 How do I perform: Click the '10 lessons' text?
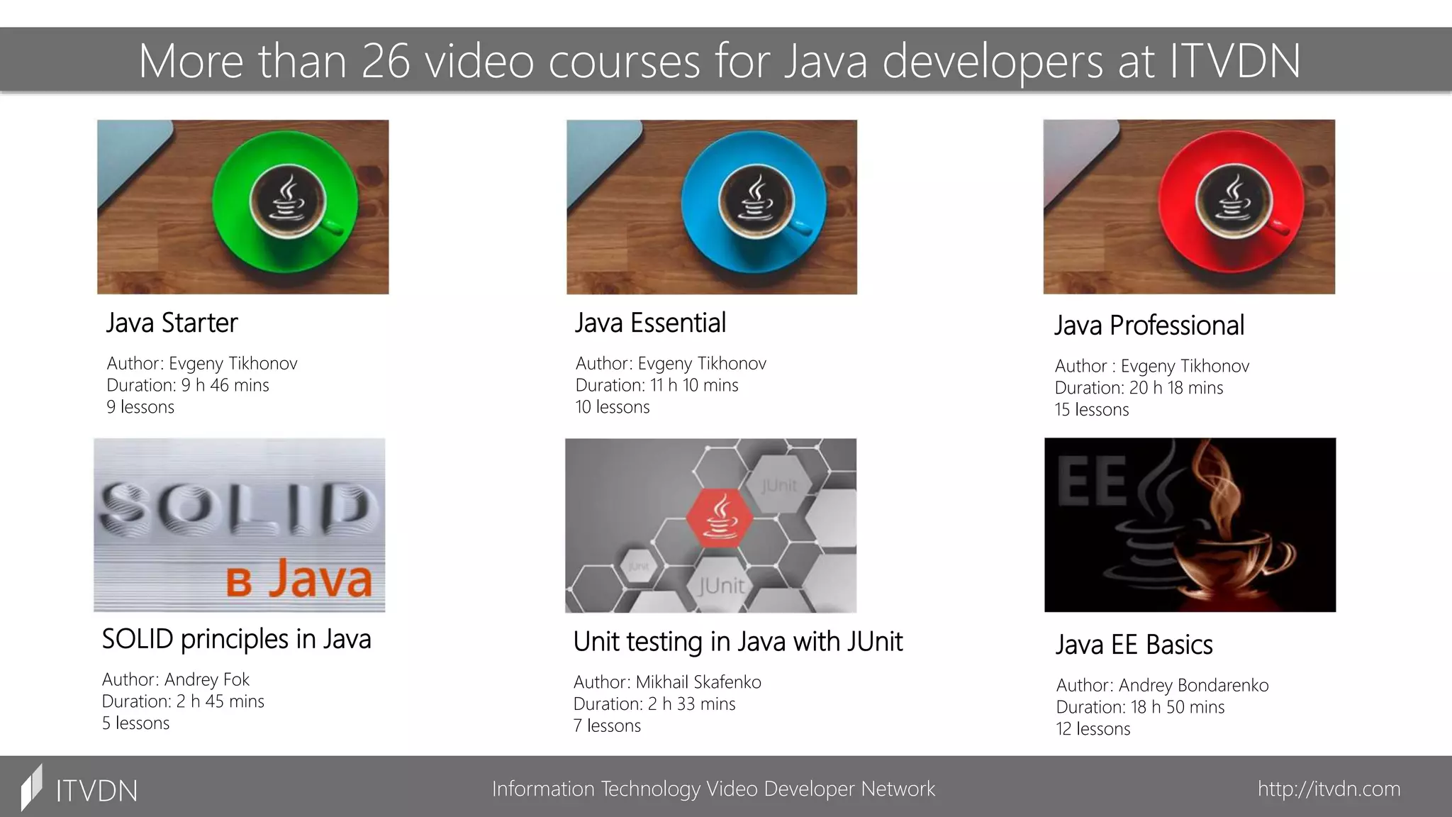(613, 407)
